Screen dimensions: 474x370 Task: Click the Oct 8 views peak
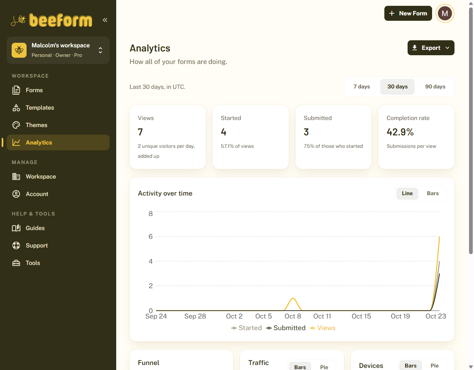click(293, 299)
